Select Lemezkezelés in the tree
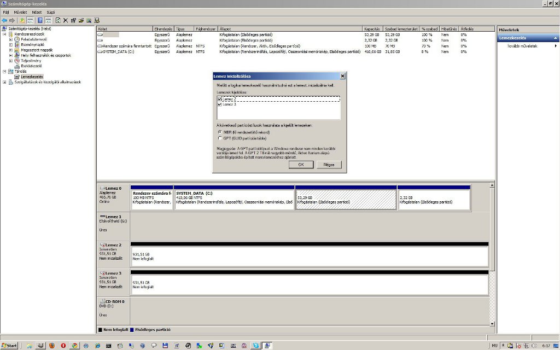The width and height of the screenshot is (560, 350). (x=32, y=77)
